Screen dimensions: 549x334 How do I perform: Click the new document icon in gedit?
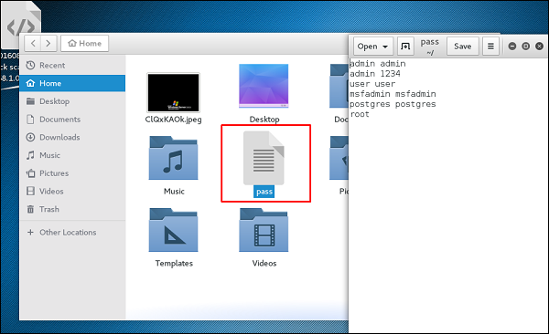[x=405, y=47]
